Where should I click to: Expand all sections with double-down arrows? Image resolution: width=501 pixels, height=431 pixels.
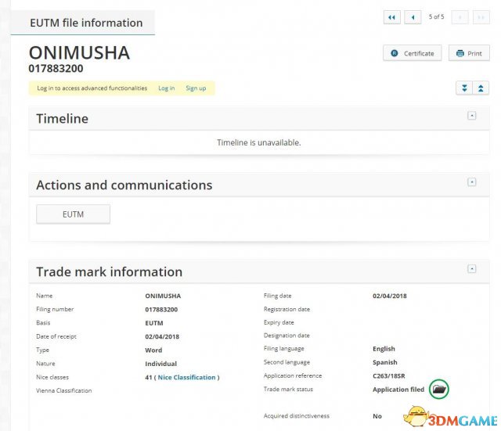[464, 88]
